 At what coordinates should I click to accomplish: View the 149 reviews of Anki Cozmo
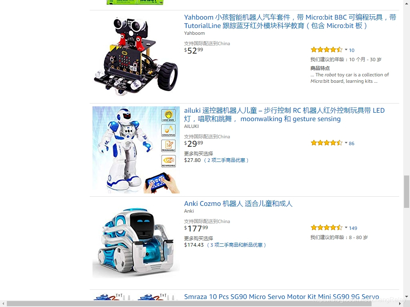tap(353, 228)
